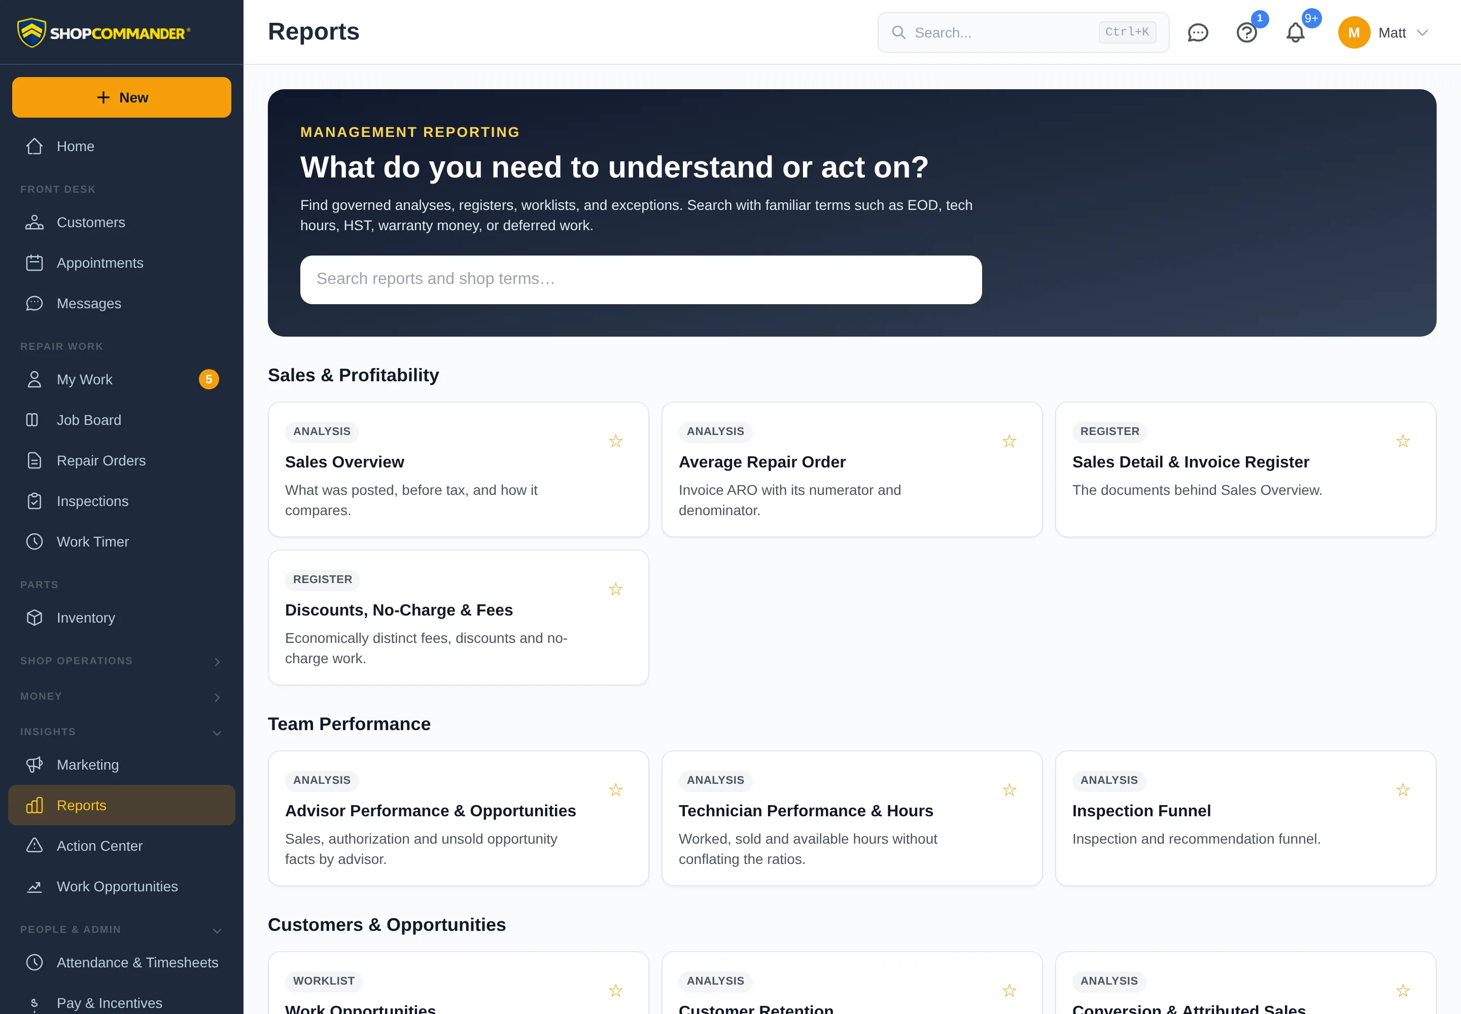
Task: Favorite Advisor Performance & Opportunities star
Action: (x=615, y=790)
